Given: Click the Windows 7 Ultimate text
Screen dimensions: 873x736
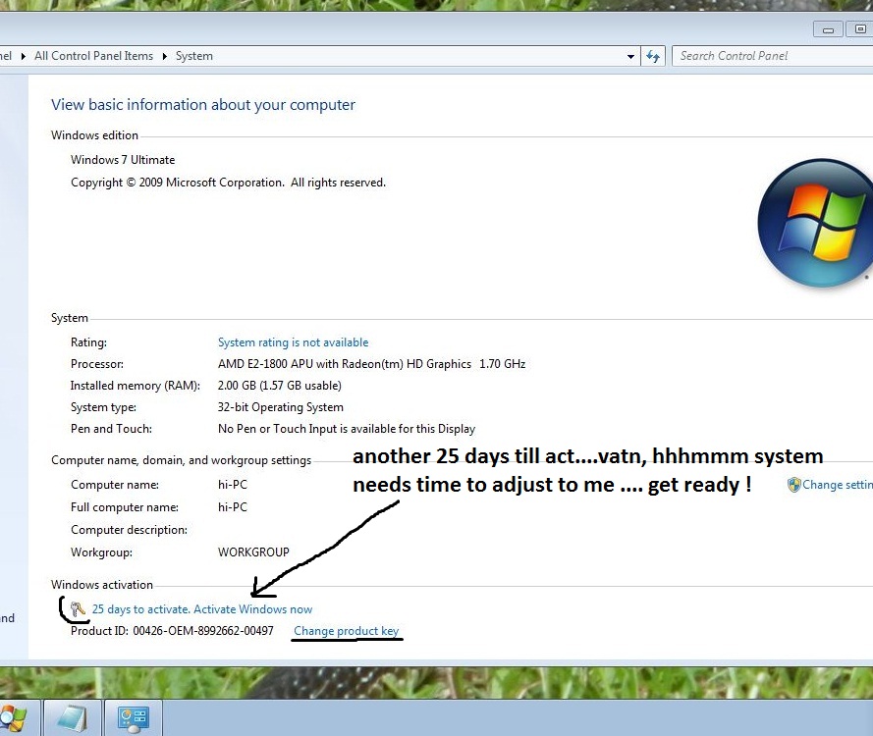Looking at the screenshot, I should [123, 160].
